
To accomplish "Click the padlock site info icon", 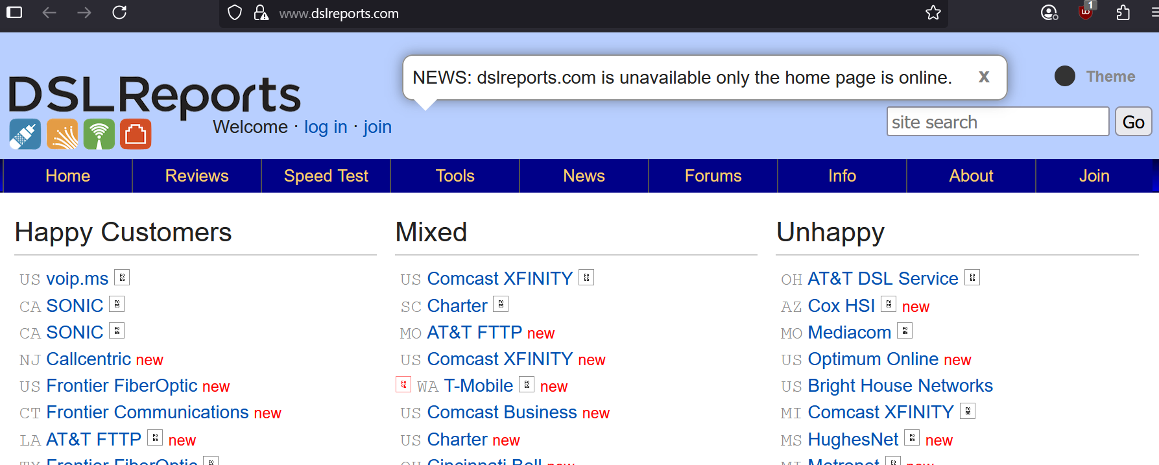I will coord(261,13).
